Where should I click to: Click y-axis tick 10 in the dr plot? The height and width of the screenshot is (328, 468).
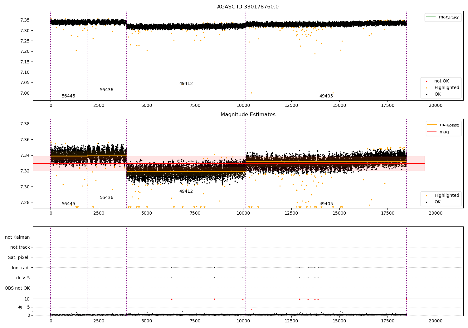click(x=27, y=299)
